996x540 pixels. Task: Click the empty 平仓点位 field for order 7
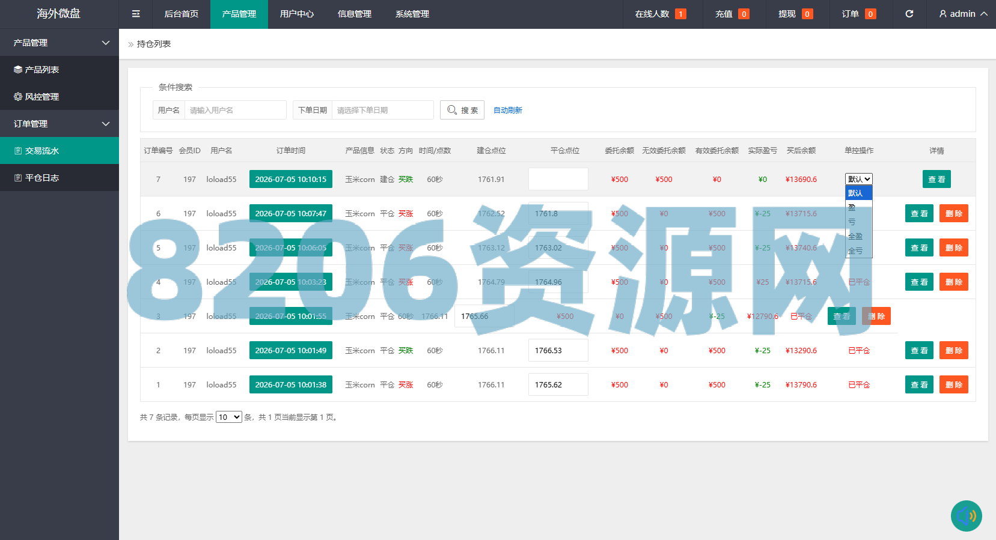[558, 179]
